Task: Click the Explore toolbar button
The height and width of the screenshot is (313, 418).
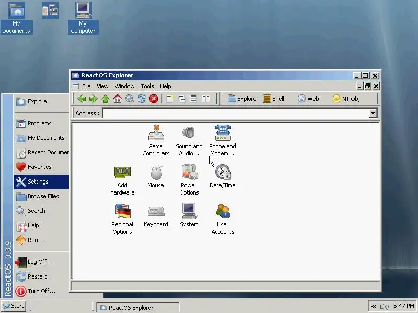Action: click(x=242, y=99)
